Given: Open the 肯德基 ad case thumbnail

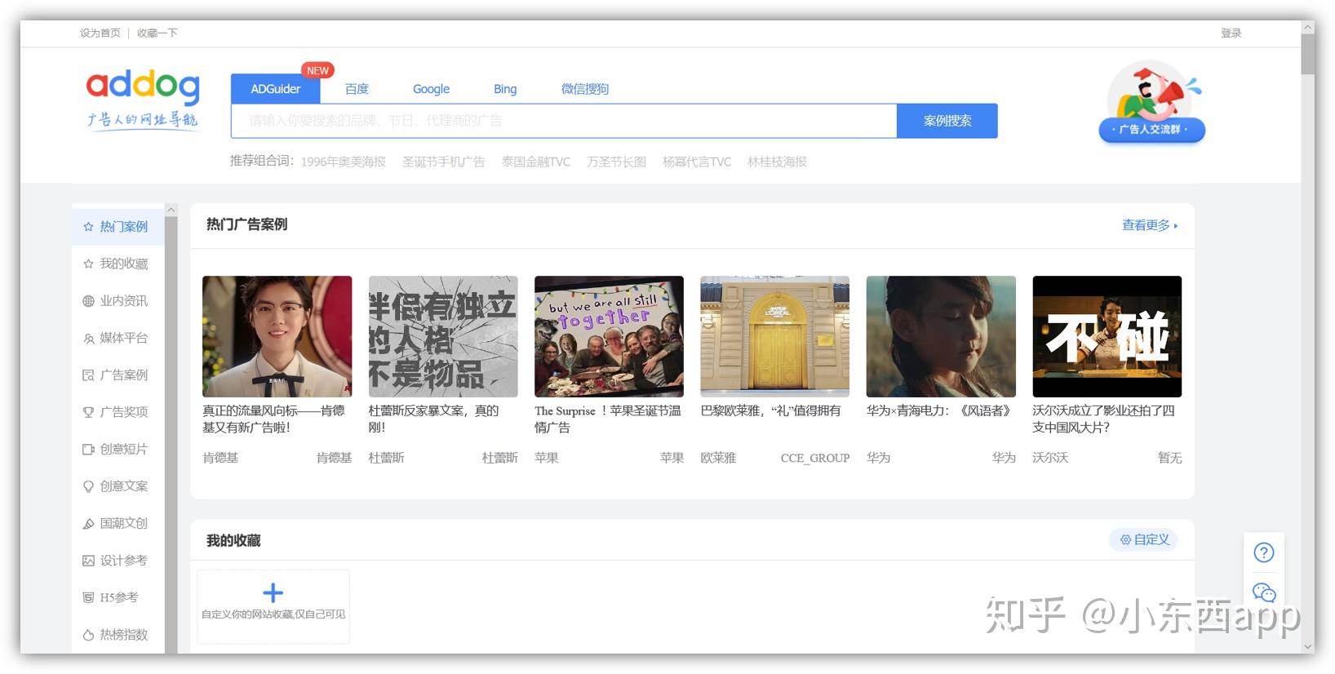Looking at the screenshot, I should pos(277,336).
